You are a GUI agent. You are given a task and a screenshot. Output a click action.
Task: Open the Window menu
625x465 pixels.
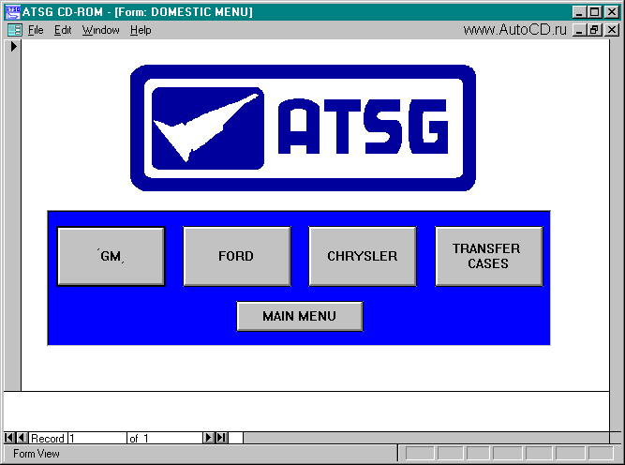101,30
